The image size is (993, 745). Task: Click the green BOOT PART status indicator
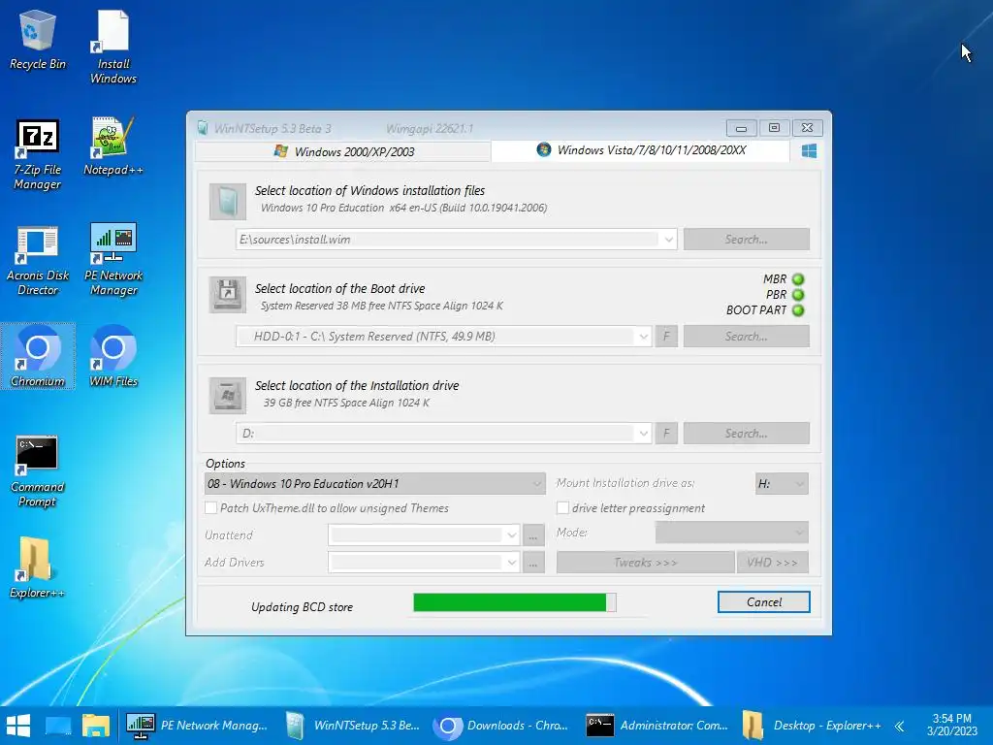pyautogui.click(x=798, y=310)
